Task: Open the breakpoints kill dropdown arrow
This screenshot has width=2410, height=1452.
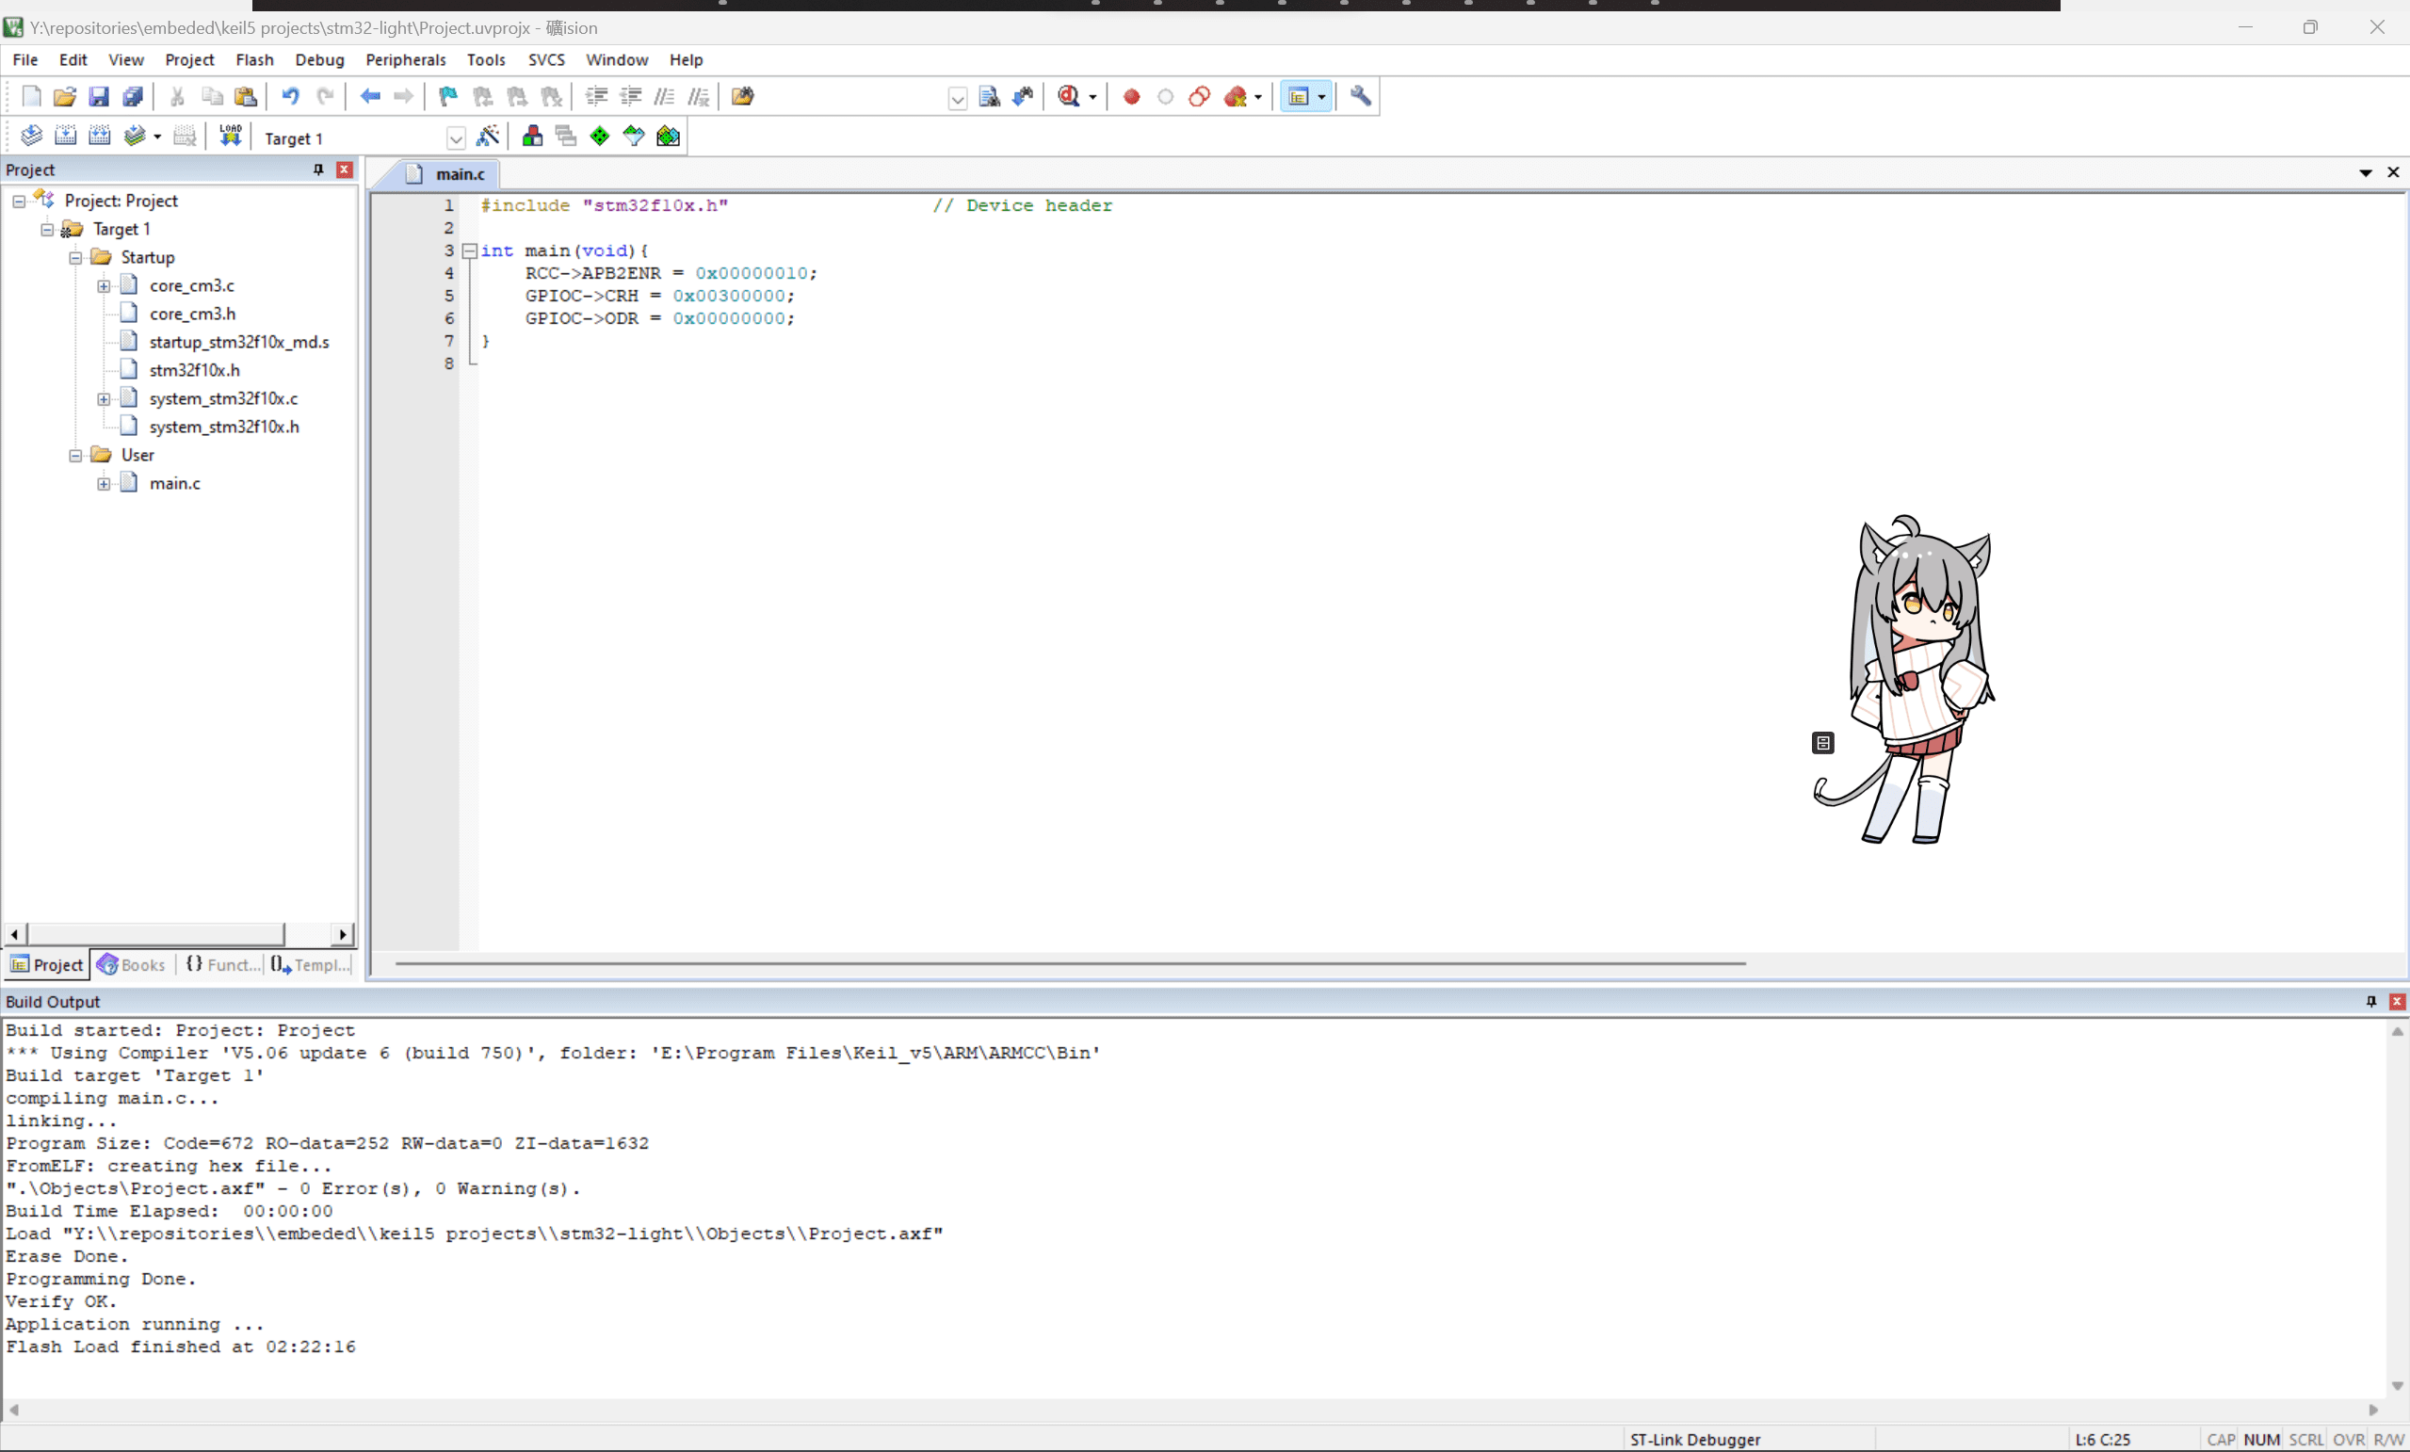Action: coord(1258,97)
